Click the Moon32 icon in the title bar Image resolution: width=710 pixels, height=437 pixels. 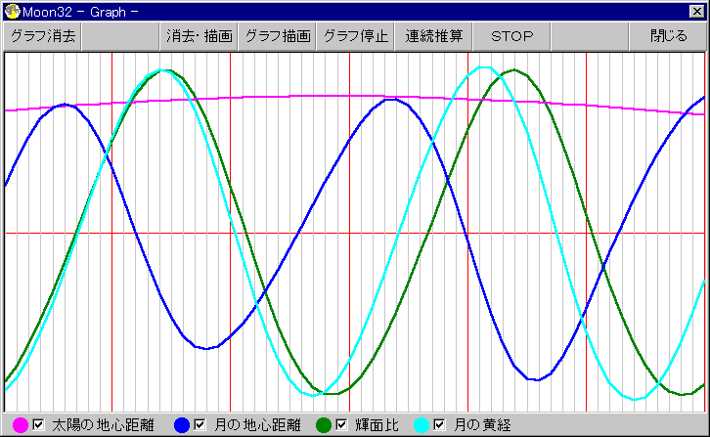(x=12, y=10)
